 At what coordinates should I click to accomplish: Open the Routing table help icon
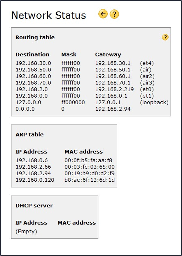click(165, 38)
